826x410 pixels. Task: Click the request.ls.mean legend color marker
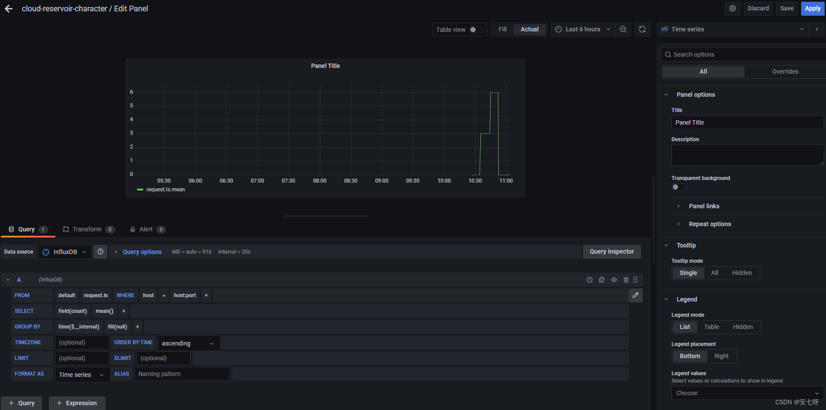140,190
